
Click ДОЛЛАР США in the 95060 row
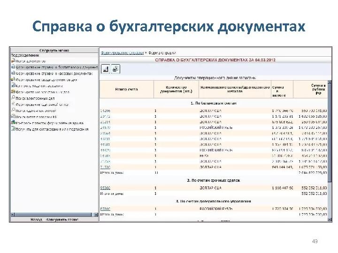(x=210, y=188)
